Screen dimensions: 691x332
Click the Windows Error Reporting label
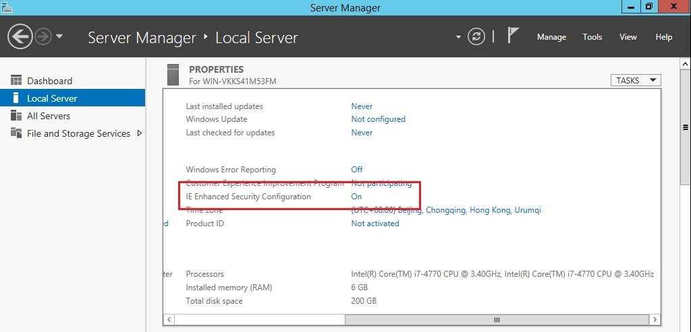coord(231,169)
